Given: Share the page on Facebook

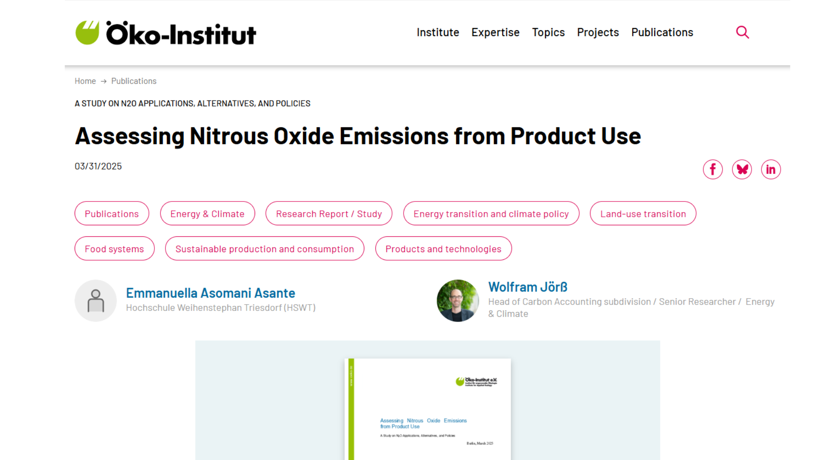Looking at the screenshot, I should point(712,170).
